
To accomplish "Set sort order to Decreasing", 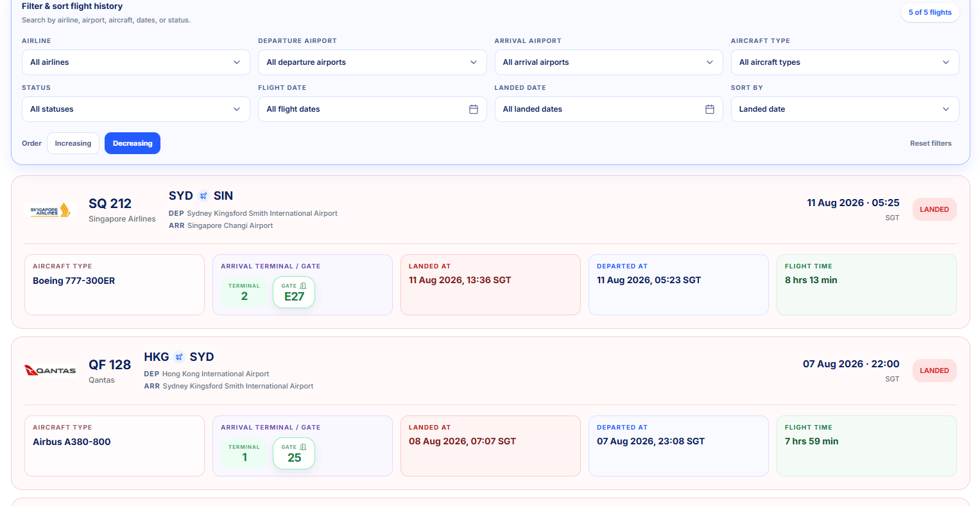I will pos(132,143).
